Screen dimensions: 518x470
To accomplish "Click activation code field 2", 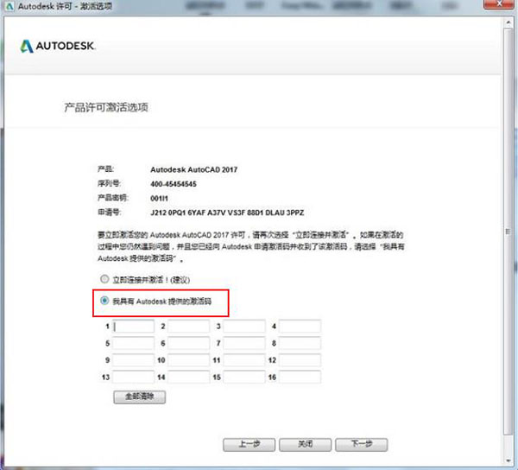I will (188, 327).
